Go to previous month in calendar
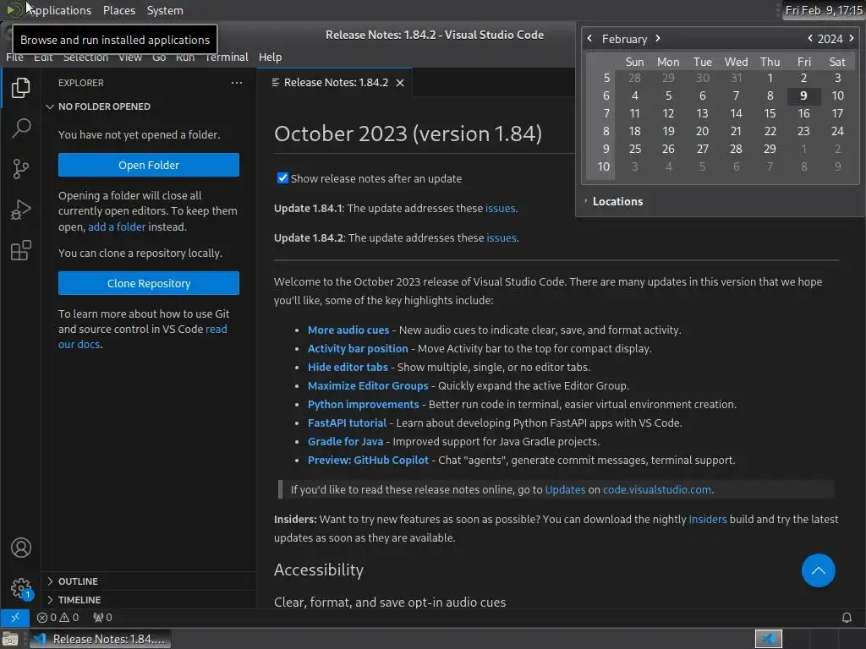Image resolution: width=866 pixels, height=649 pixels. (x=589, y=38)
